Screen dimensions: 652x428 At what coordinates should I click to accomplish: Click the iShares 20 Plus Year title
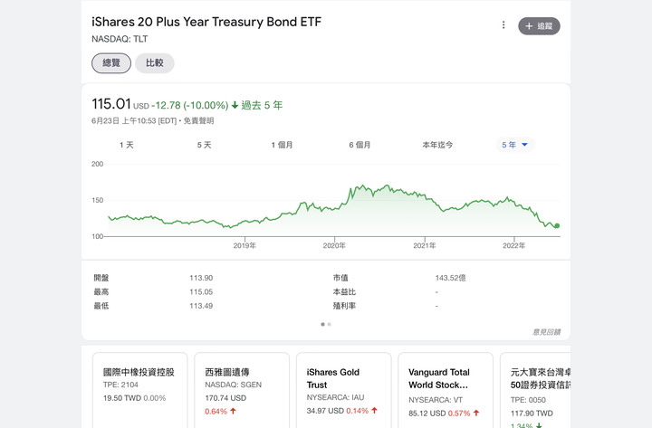pos(206,22)
